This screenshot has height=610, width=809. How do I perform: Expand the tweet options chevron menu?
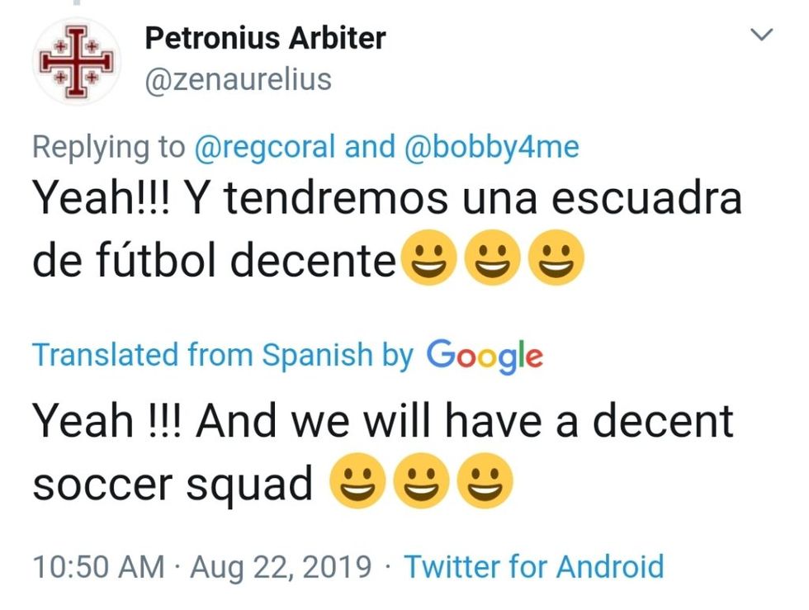[761, 35]
